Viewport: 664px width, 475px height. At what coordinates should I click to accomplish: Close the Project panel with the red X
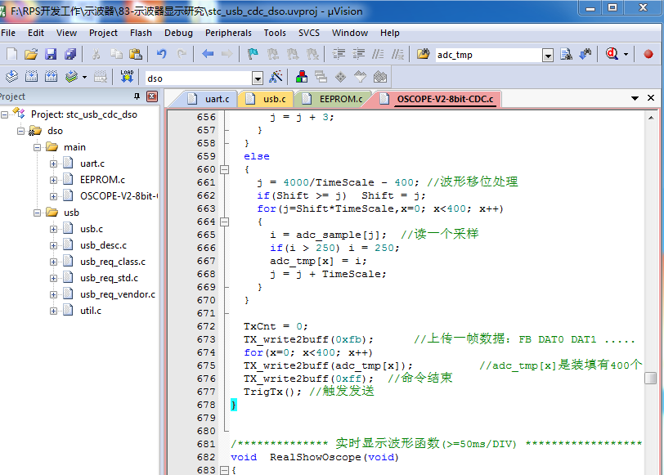(151, 96)
